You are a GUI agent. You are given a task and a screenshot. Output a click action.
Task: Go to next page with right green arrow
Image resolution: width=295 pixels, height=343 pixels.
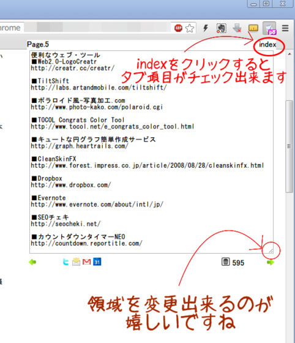(271, 262)
